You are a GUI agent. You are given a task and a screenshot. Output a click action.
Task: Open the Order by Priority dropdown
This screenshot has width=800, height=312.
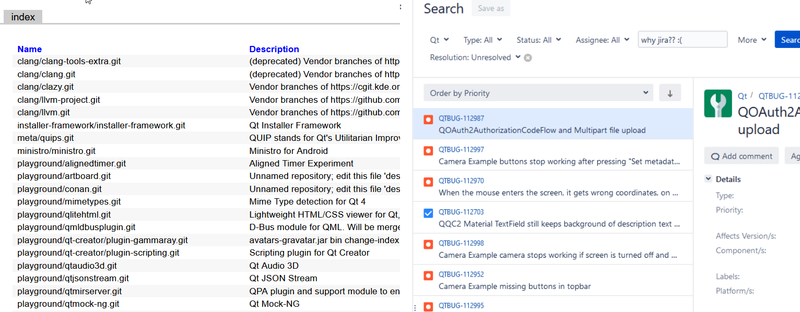click(538, 93)
